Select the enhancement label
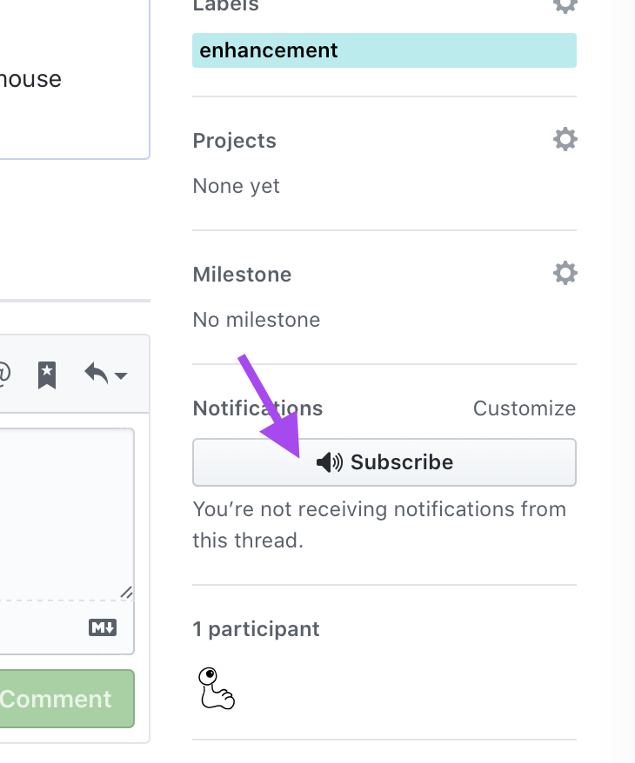This screenshot has height=763, width=635. pyautogui.click(x=384, y=50)
